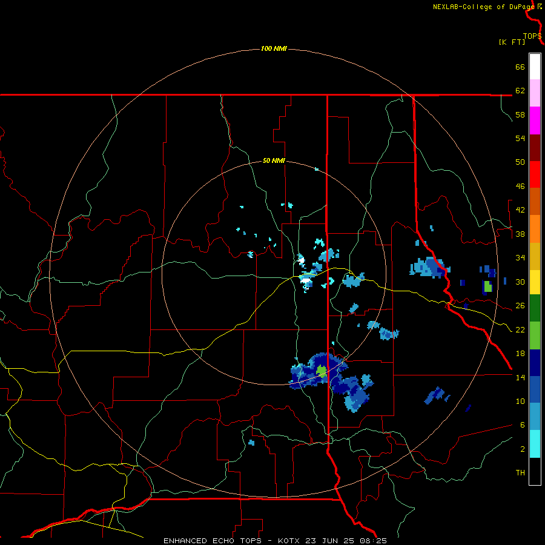Image resolution: width=545 pixels, height=545 pixels.
Task: Click the legend value '30'
Action: pyautogui.click(x=520, y=282)
